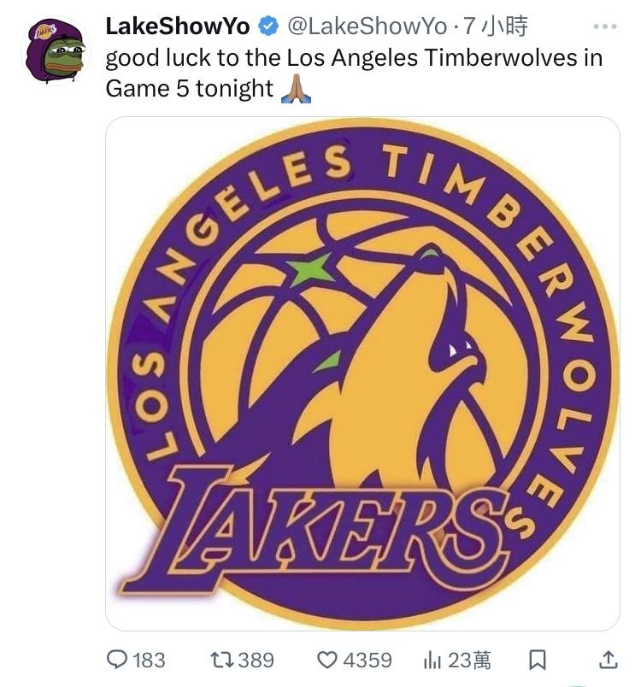Click the praying hands emoji

297,89
